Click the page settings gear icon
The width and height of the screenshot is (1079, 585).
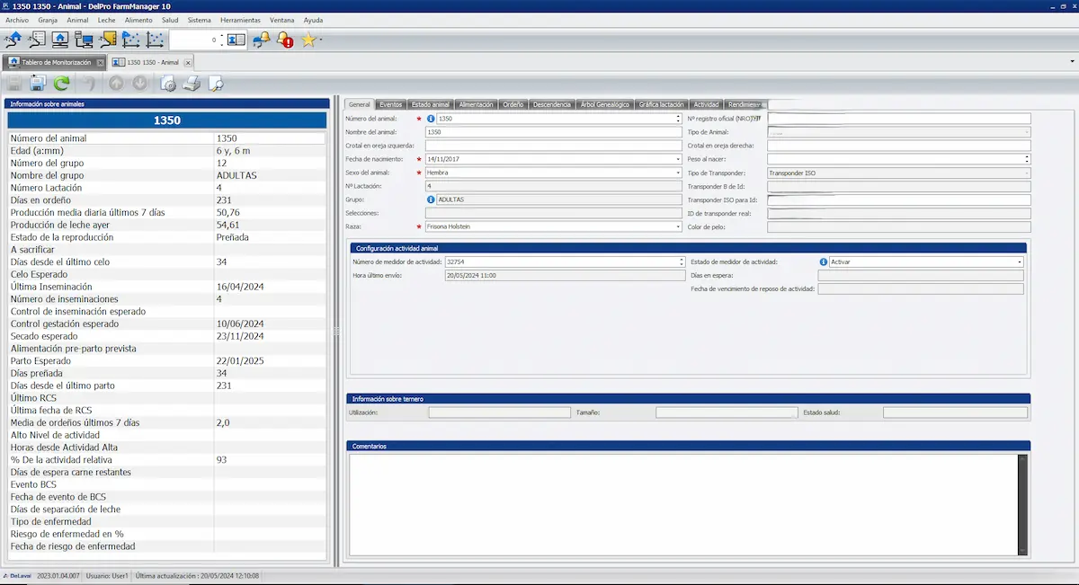pyautogui.click(x=168, y=84)
